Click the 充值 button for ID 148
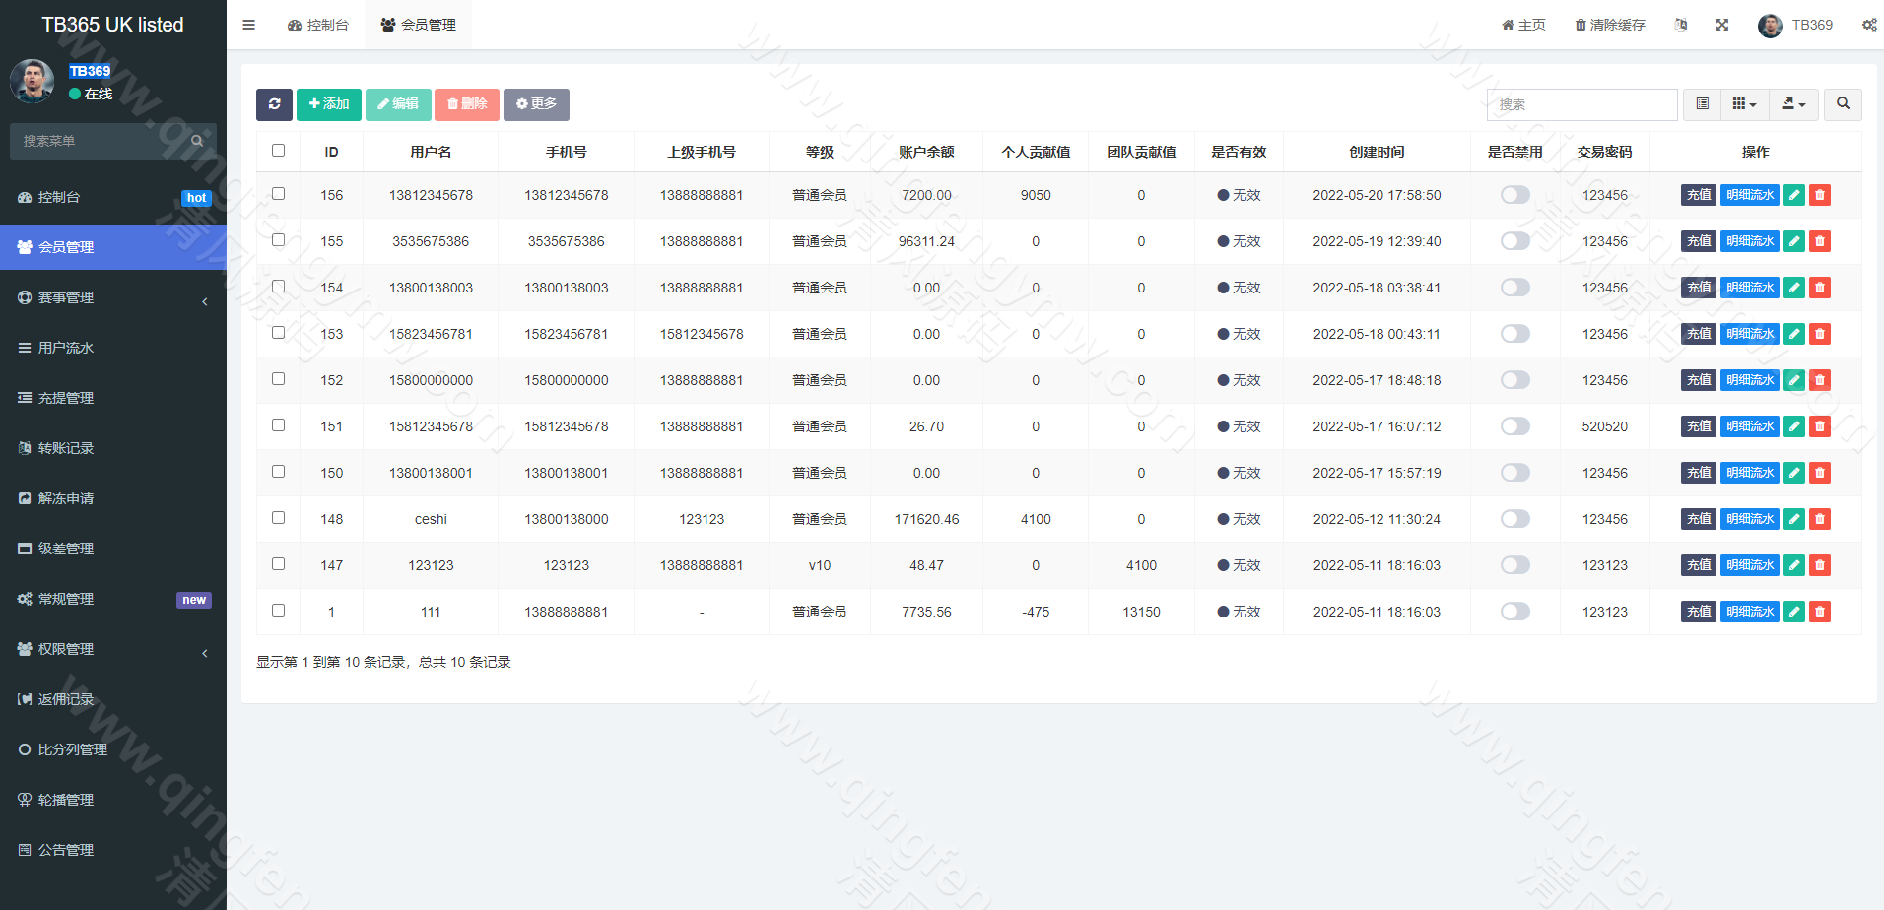 [1698, 519]
